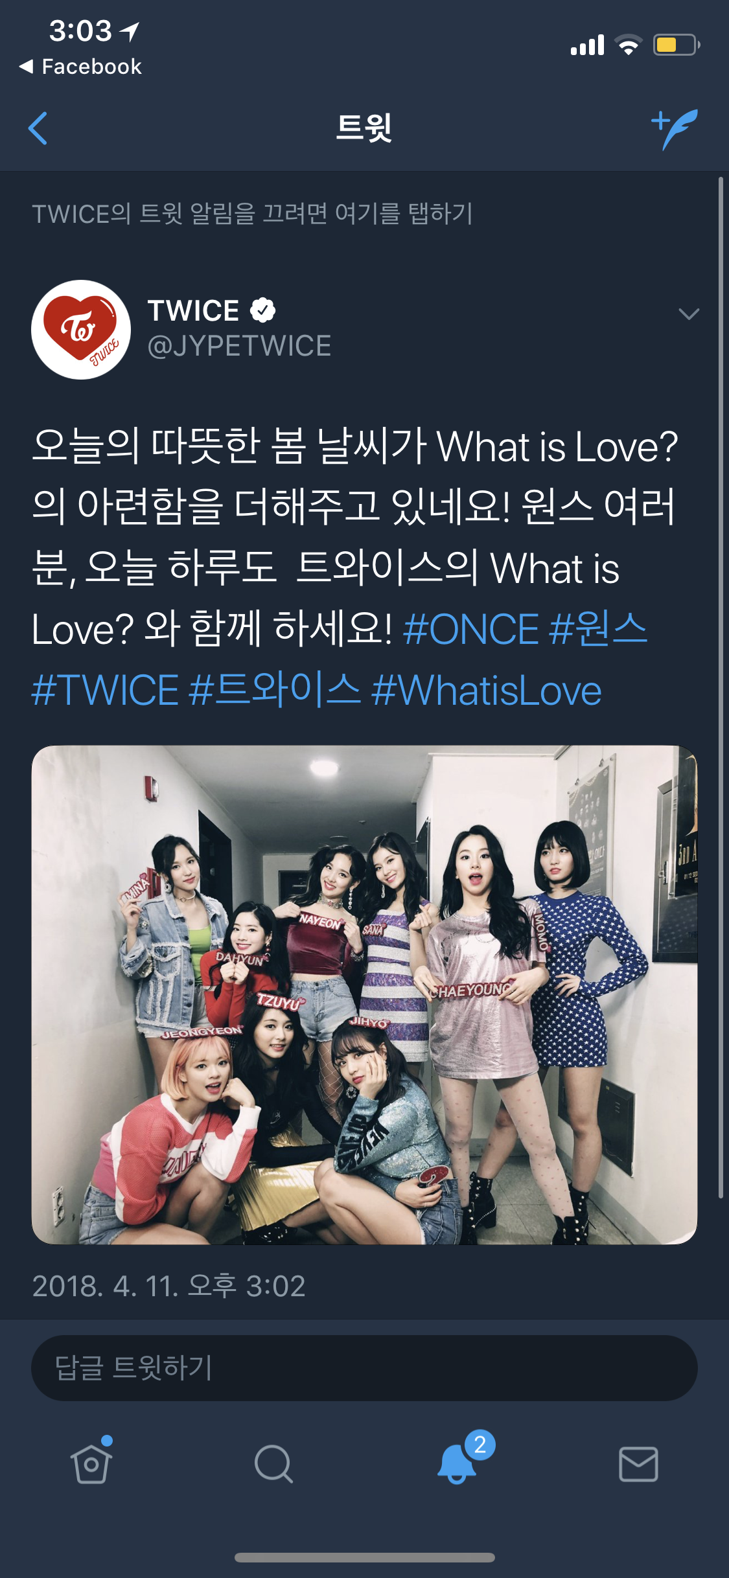Open the Messages envelope tab
Viewport: 729px width, 1578px height.
pyautogui.click(x=638, y=1464)
